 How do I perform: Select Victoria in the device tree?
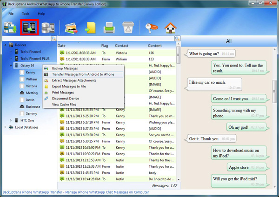32,86
